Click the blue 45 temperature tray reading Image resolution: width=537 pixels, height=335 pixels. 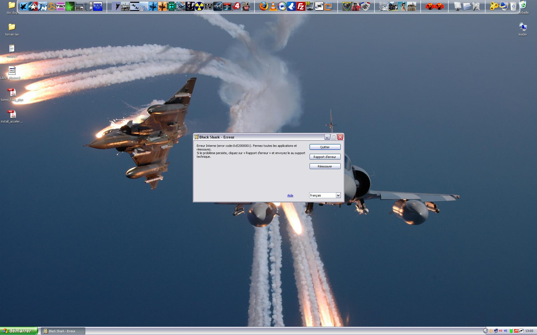[x=506, y=331]
